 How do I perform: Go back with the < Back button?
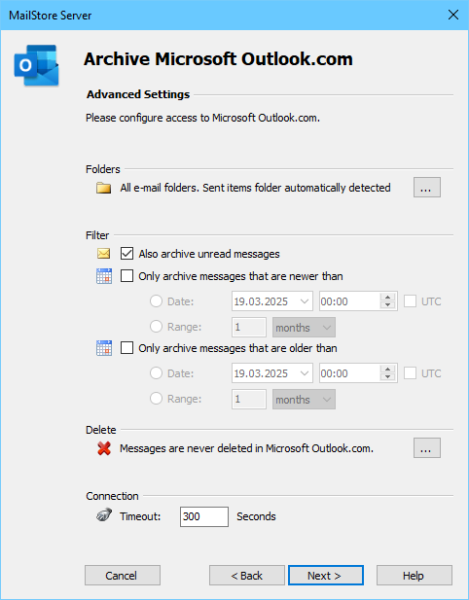coord(247,575)
